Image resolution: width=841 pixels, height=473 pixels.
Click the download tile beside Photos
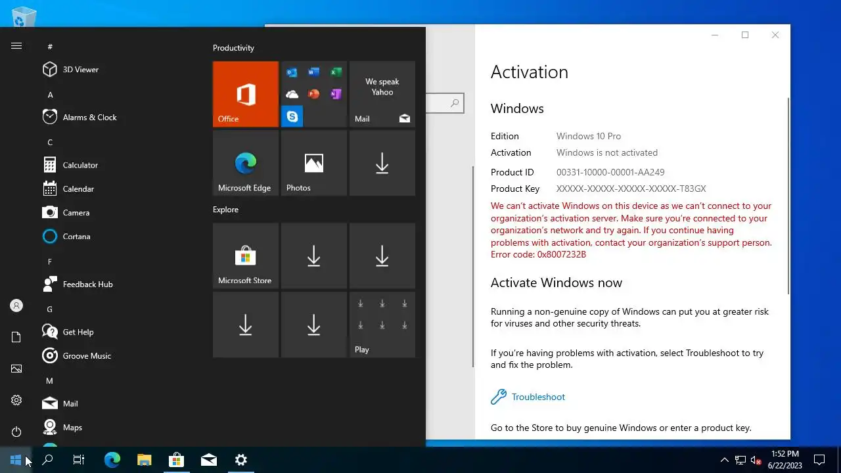pos(382,163)
